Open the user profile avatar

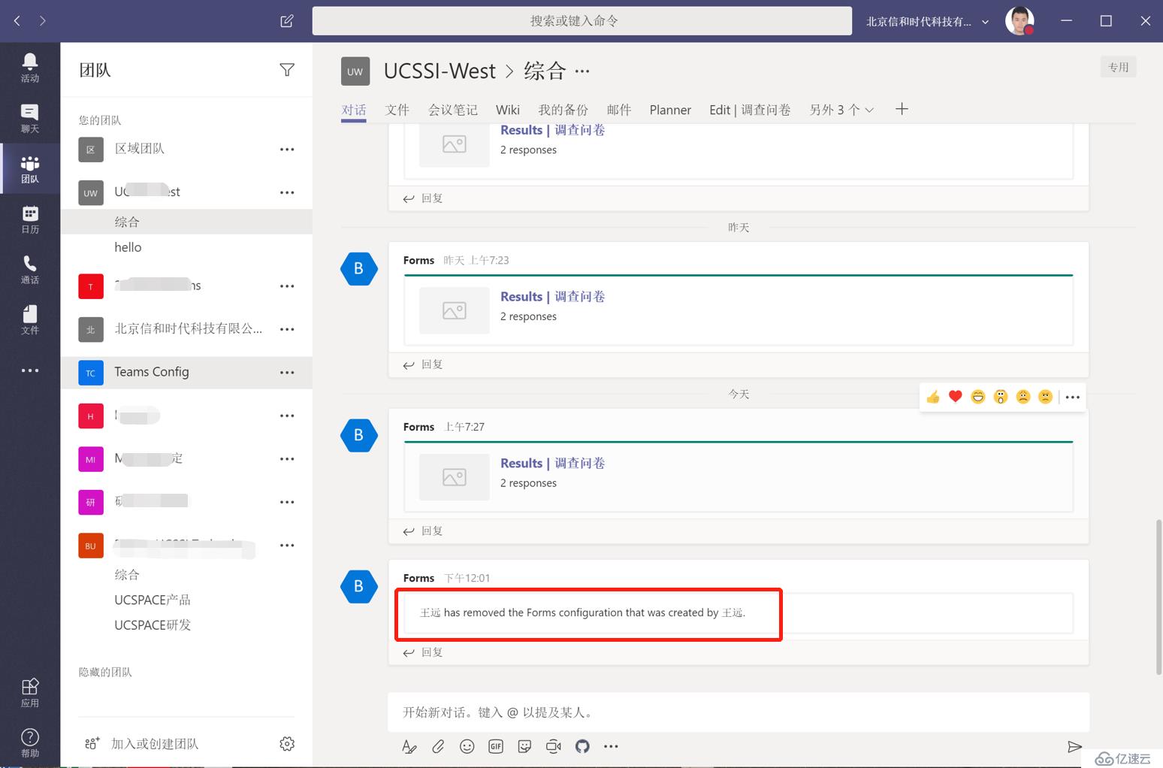pyautogui.click(x=1020, y=21)
